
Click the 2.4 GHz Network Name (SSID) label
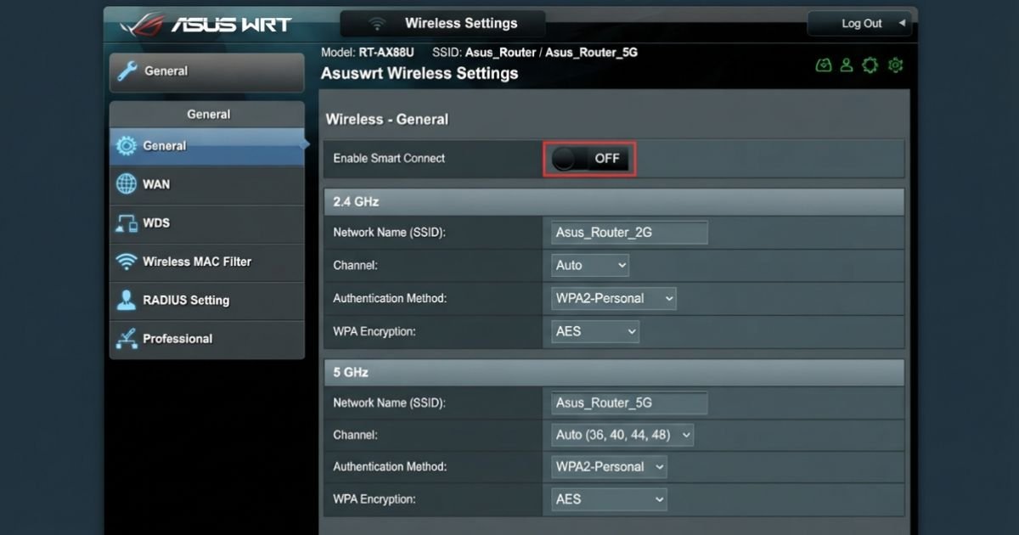[389, 233]
